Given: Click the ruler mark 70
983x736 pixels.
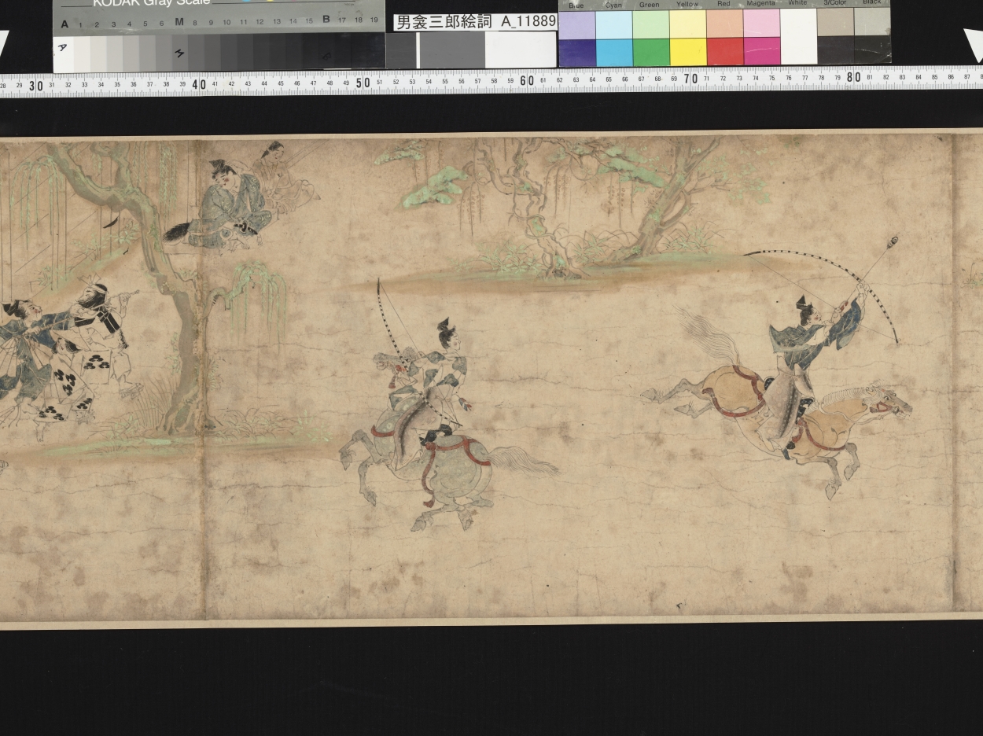Looking at the screenshot, I should [x=690, y=79].
